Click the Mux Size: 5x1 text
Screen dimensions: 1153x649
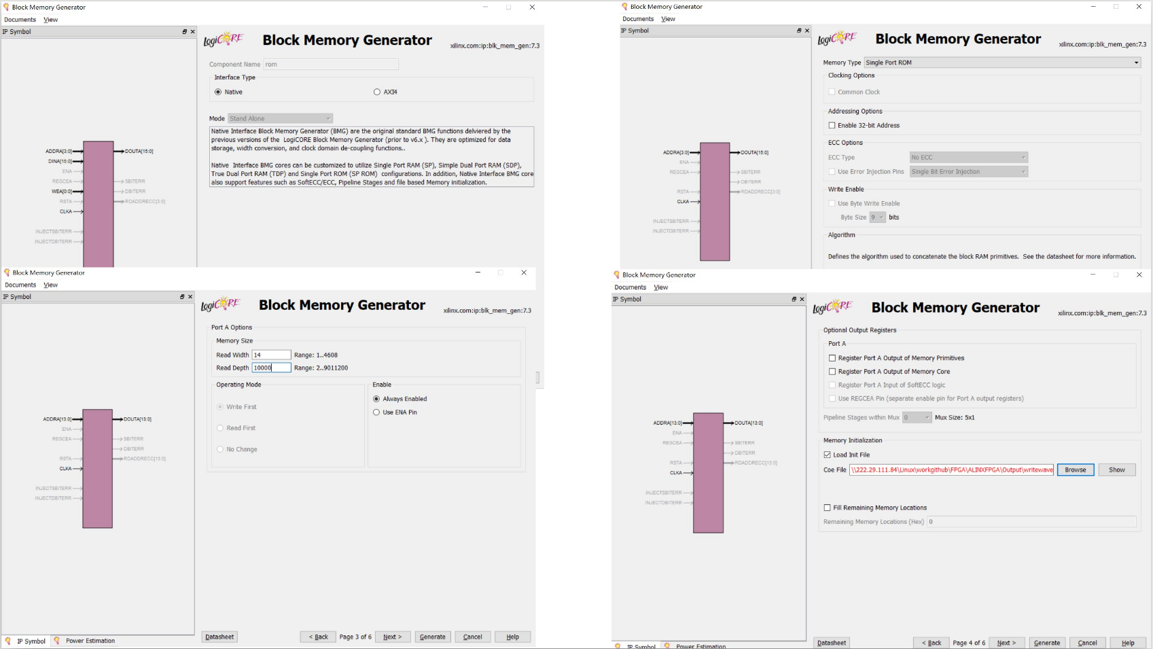(x=955, y=417)
